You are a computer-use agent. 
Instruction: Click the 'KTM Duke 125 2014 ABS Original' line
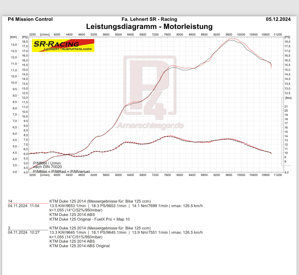pos(80,246)
